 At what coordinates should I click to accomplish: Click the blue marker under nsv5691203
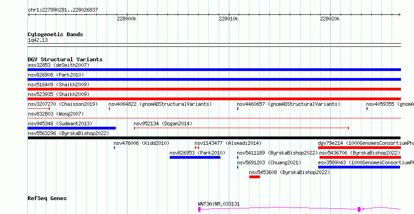coord(238,167)
